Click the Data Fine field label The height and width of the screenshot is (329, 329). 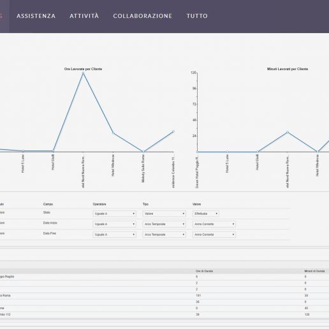click(x=50, y=233)
